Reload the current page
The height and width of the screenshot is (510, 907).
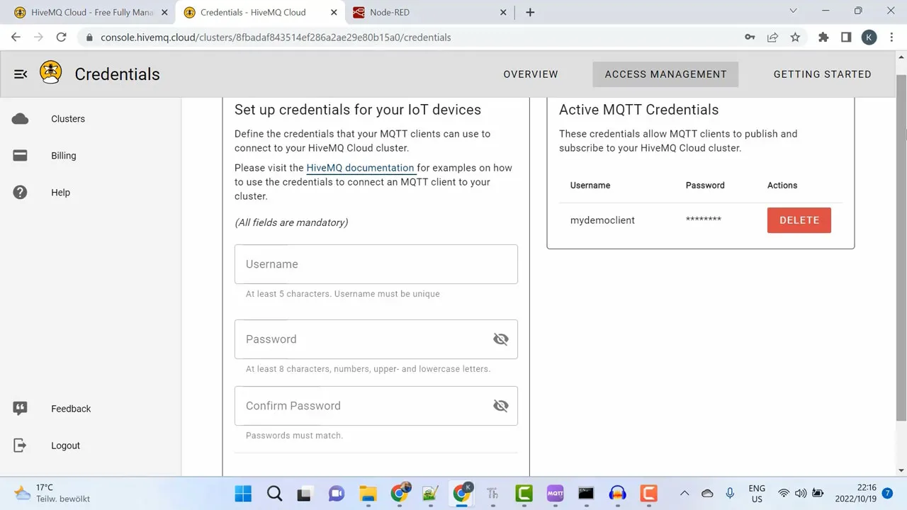point(61,38)
